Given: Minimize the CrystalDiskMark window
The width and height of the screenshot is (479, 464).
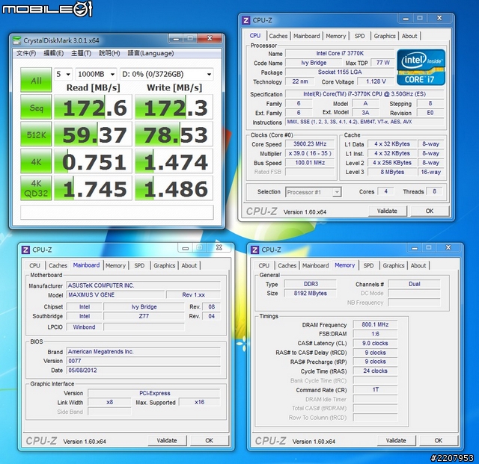Looking at the screenshot, I should tap(176, 38).
